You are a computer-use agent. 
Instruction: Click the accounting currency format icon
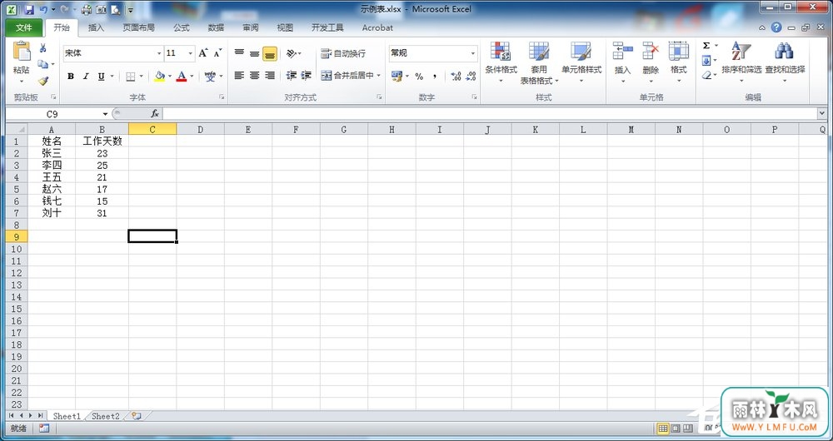point(397,77)
